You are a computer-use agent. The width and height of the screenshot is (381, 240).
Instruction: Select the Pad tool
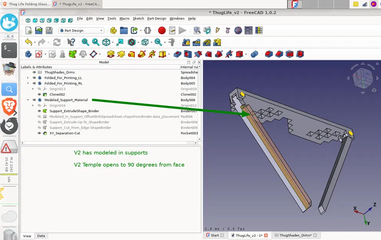coord(110,54)
